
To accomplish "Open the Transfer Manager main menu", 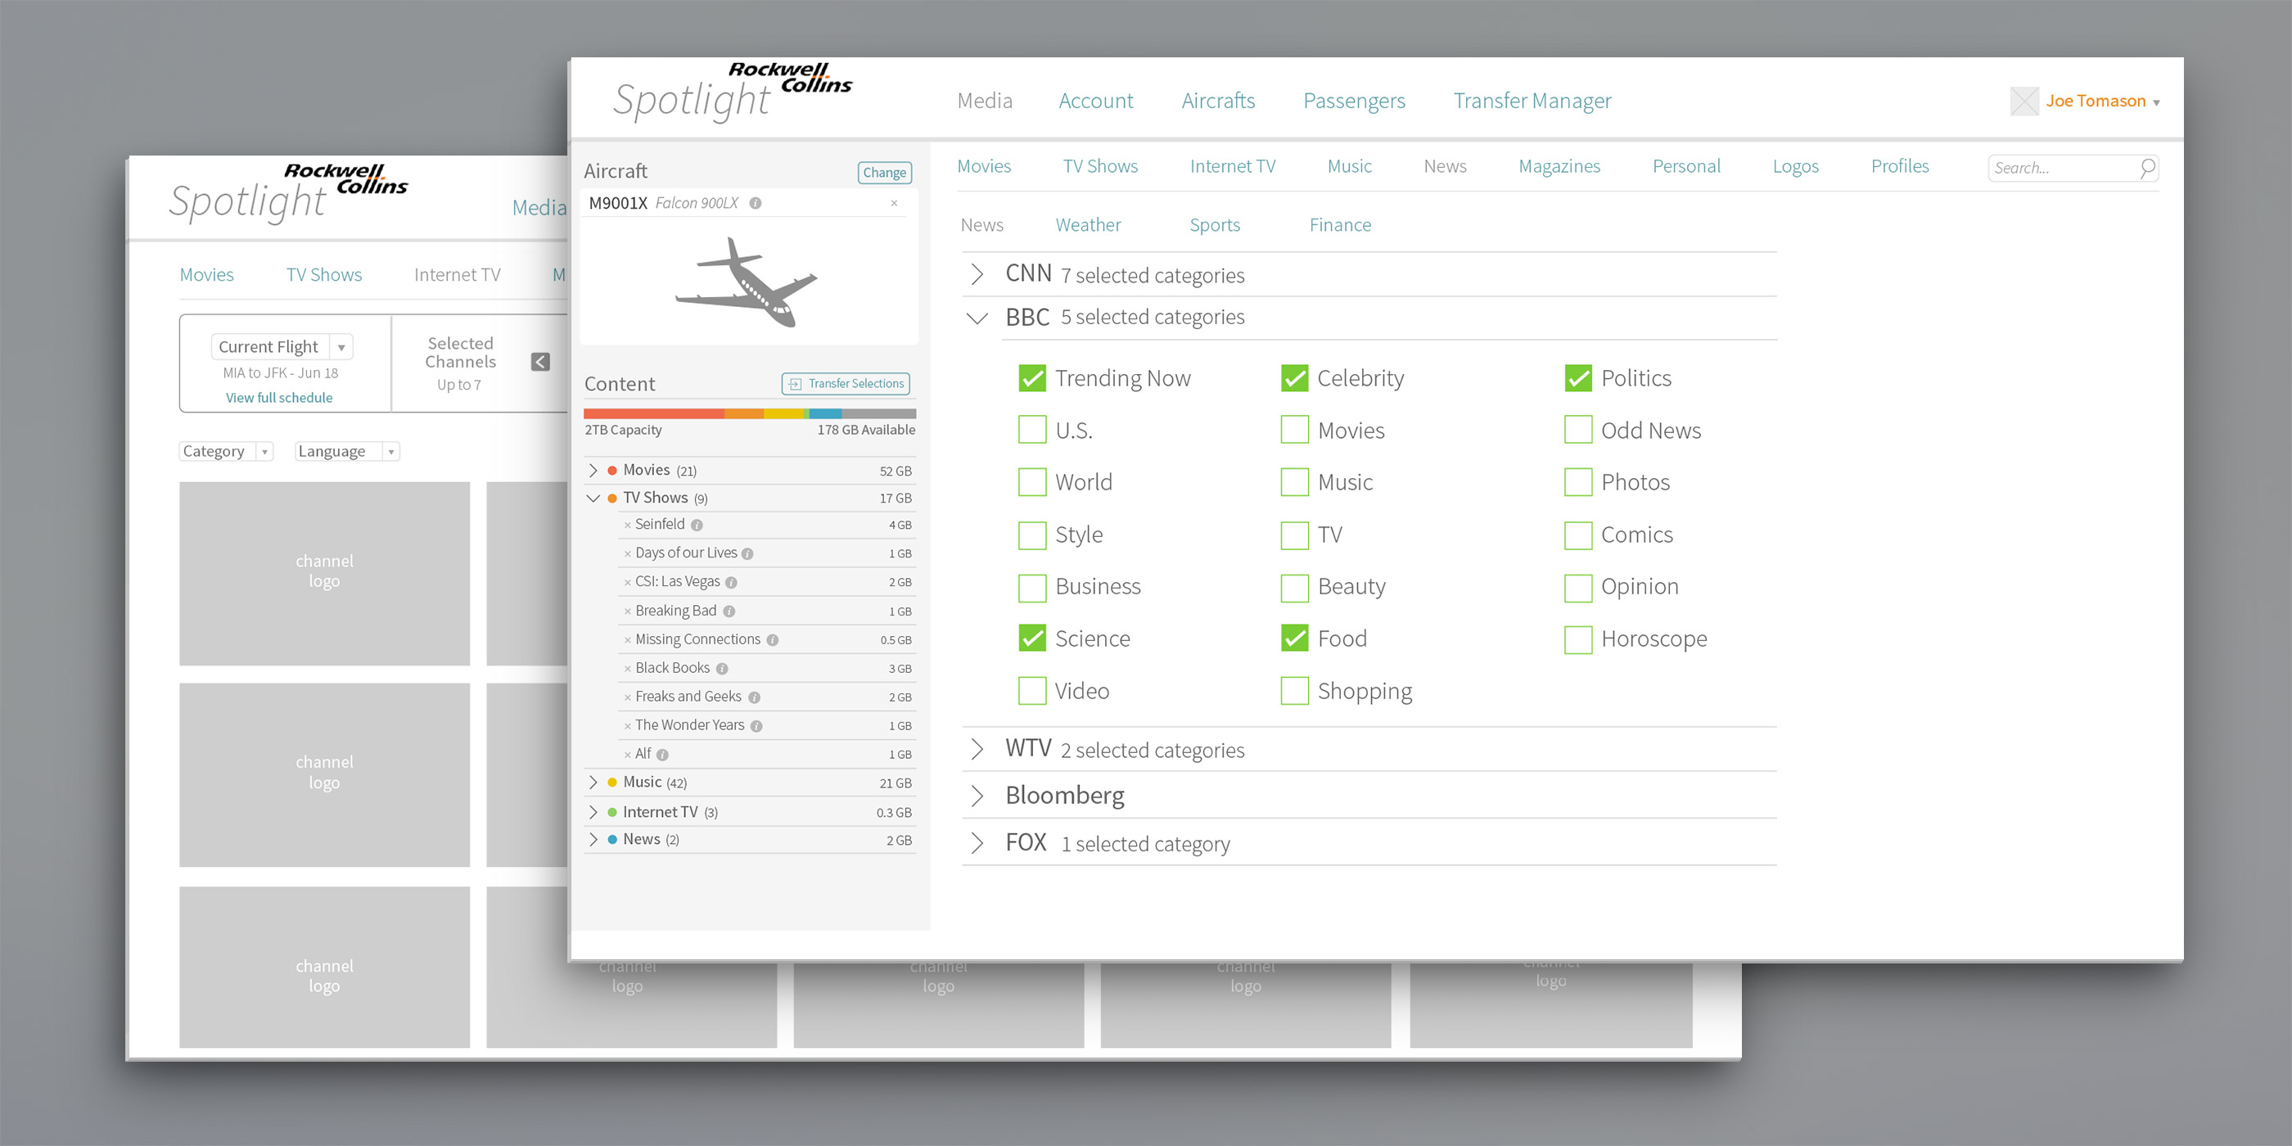I will click(1532, 101).
